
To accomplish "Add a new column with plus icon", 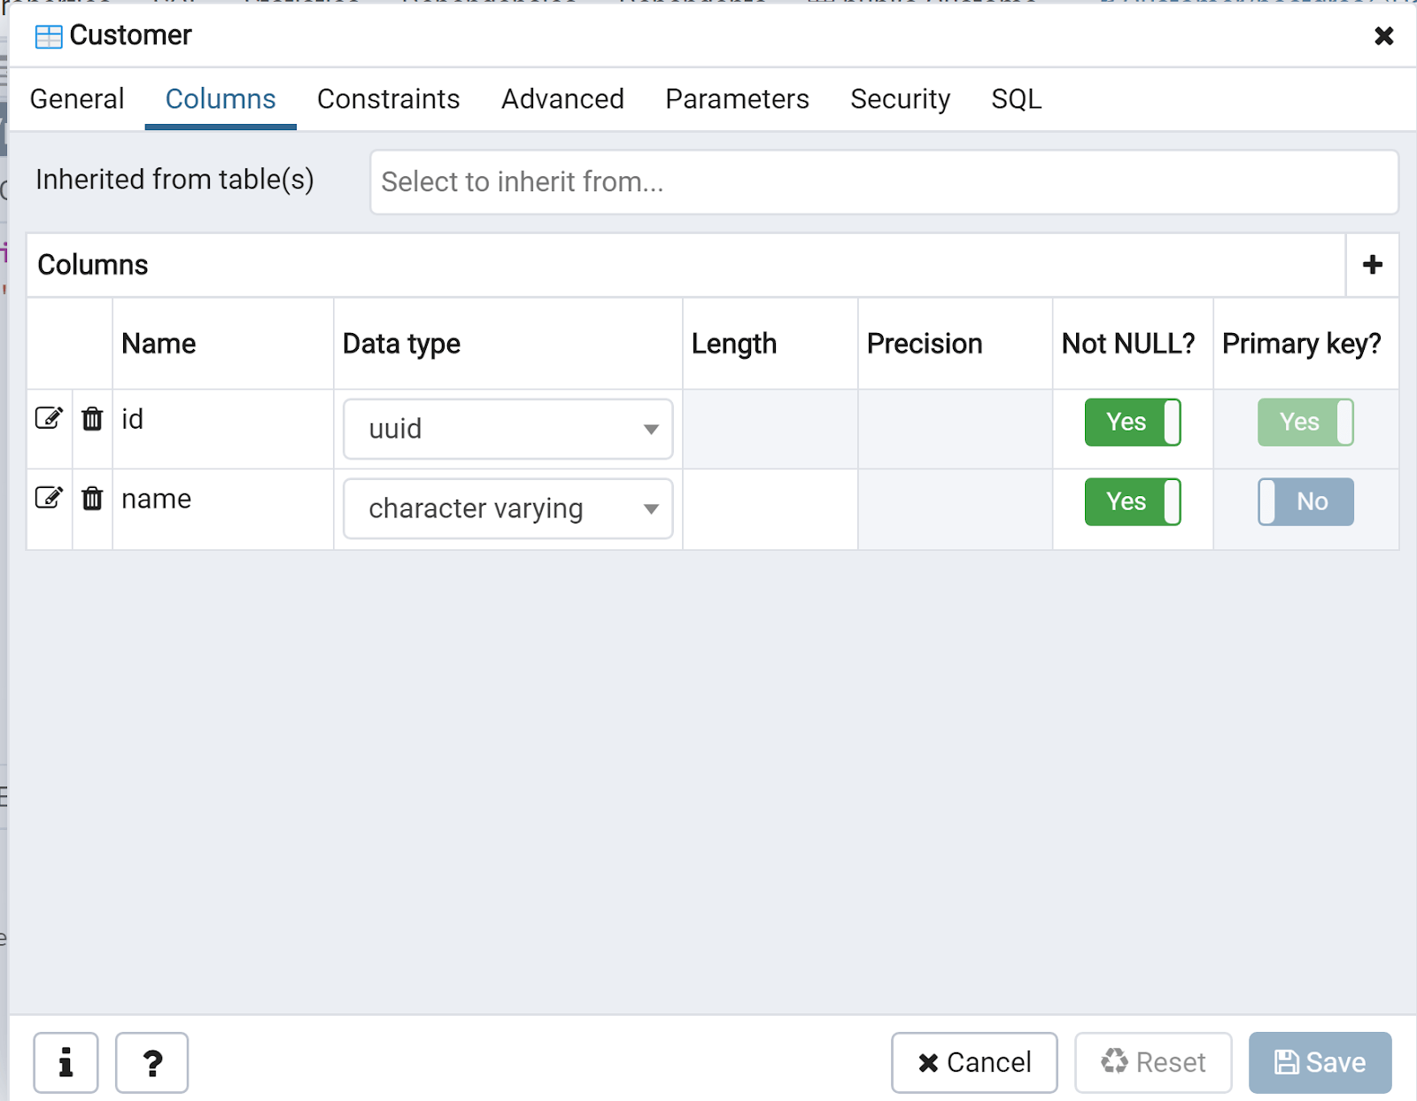I will tap(1372, 265).
